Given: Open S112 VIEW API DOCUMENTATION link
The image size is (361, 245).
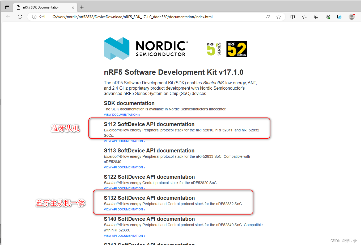Looking at the screenshot, I should 125,141.
